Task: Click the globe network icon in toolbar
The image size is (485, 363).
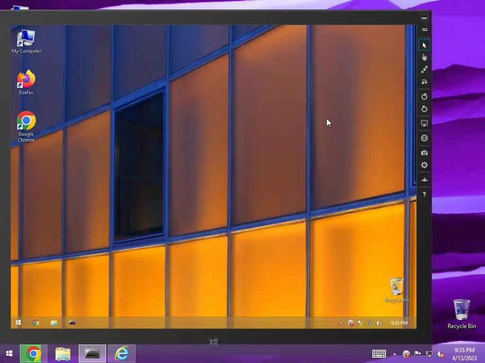Action: (x=424, y=138)
